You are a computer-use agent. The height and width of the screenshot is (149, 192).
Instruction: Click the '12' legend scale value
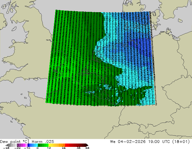pyautogui.click(x=49, y=148)
